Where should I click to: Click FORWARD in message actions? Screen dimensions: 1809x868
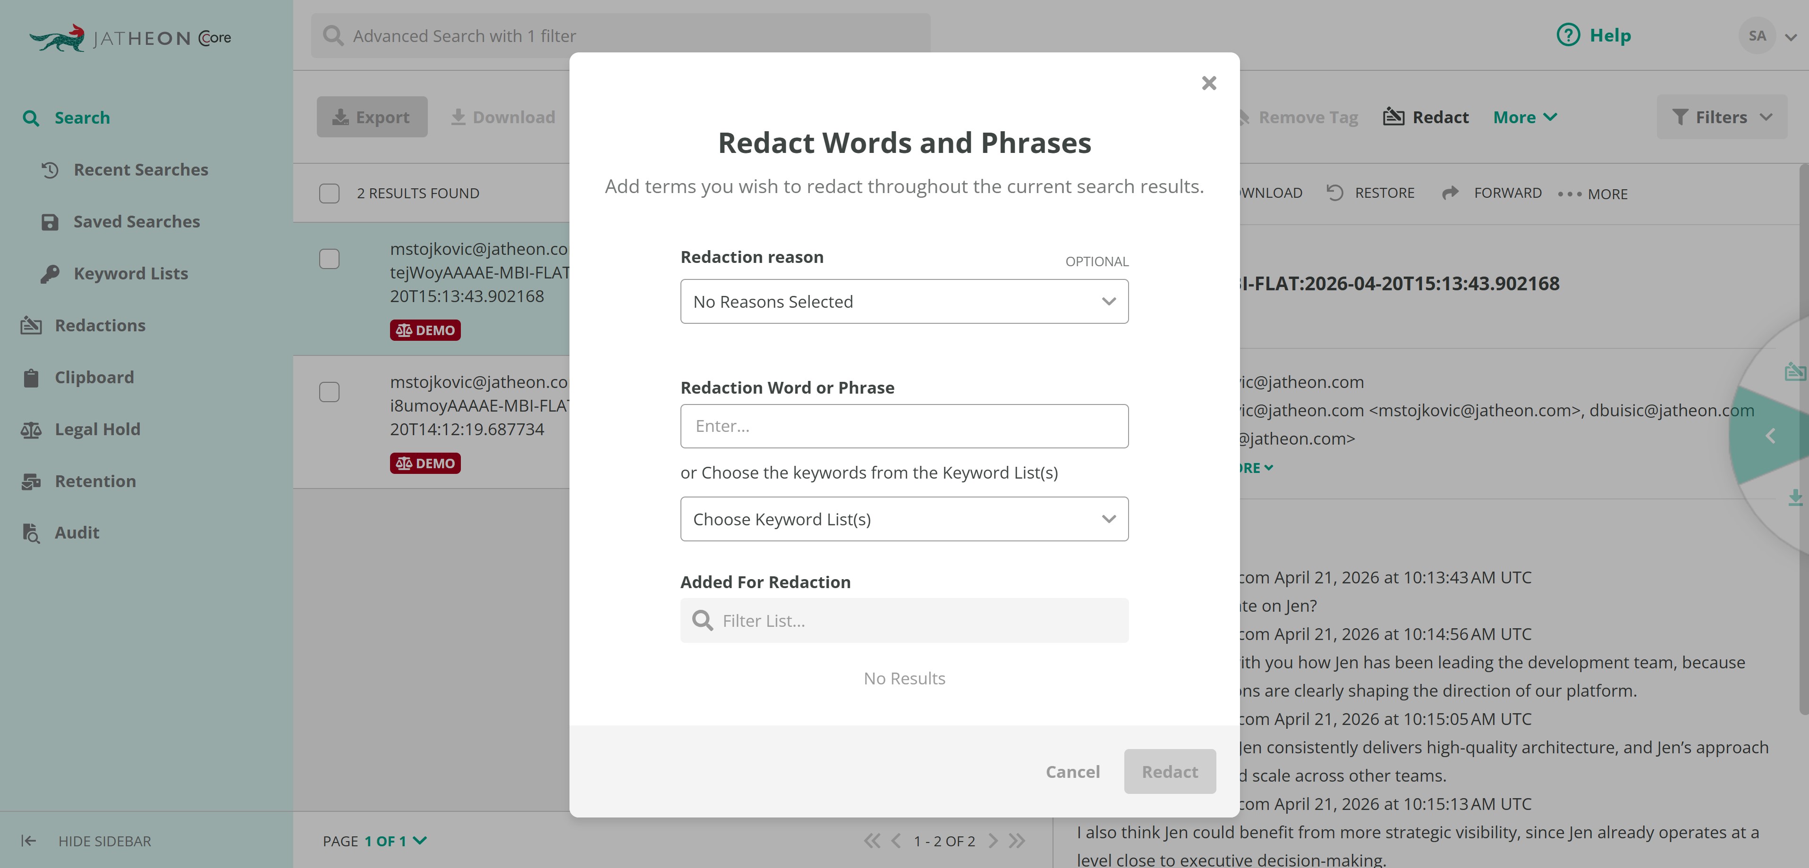click(1492, 193)
